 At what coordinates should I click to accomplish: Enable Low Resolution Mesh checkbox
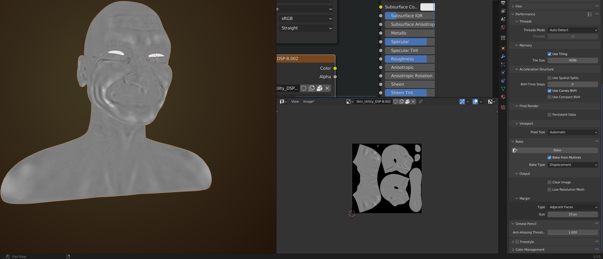click(x=549, y=189)
